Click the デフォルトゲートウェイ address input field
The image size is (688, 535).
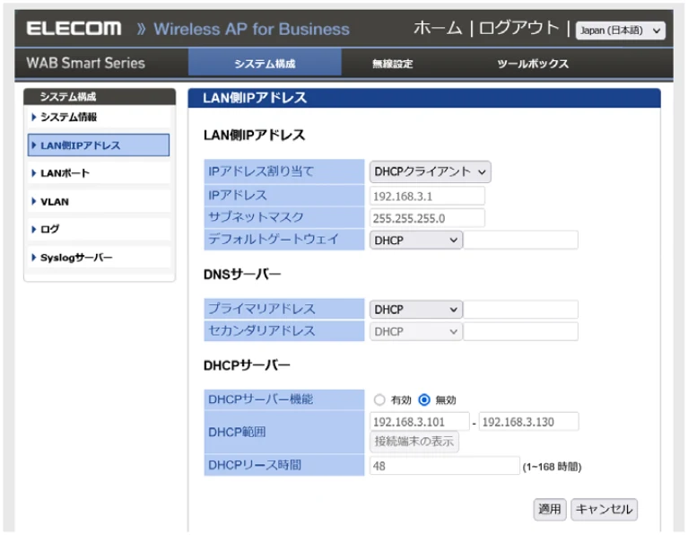521,241
